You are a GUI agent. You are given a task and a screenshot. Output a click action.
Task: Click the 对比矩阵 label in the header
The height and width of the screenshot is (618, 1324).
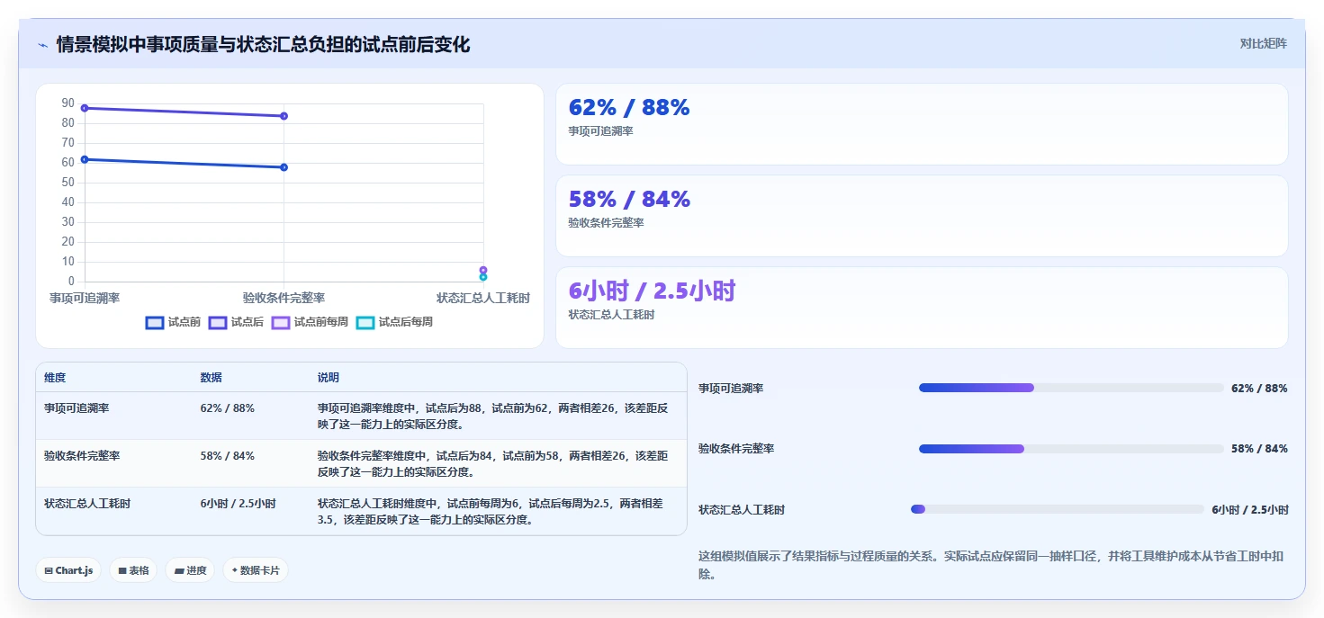pyautogui.click(x=1264, y=44)
